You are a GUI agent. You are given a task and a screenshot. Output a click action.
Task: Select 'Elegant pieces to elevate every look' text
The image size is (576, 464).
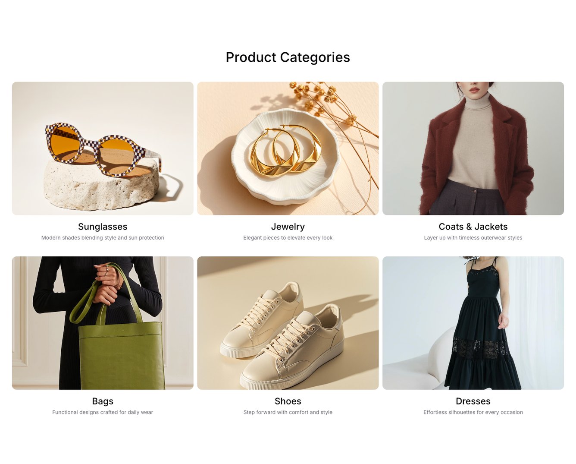[x=288, y=238]
